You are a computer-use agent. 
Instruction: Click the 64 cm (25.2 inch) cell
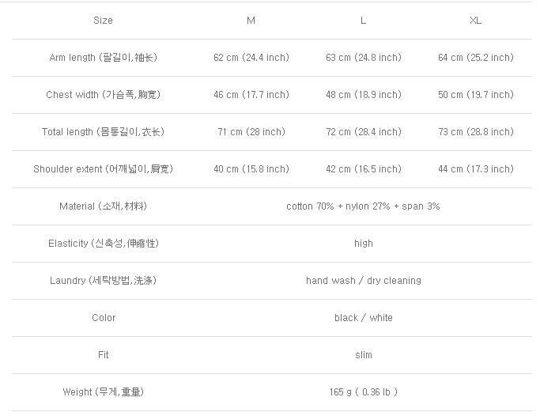click(x=475, y=58)
